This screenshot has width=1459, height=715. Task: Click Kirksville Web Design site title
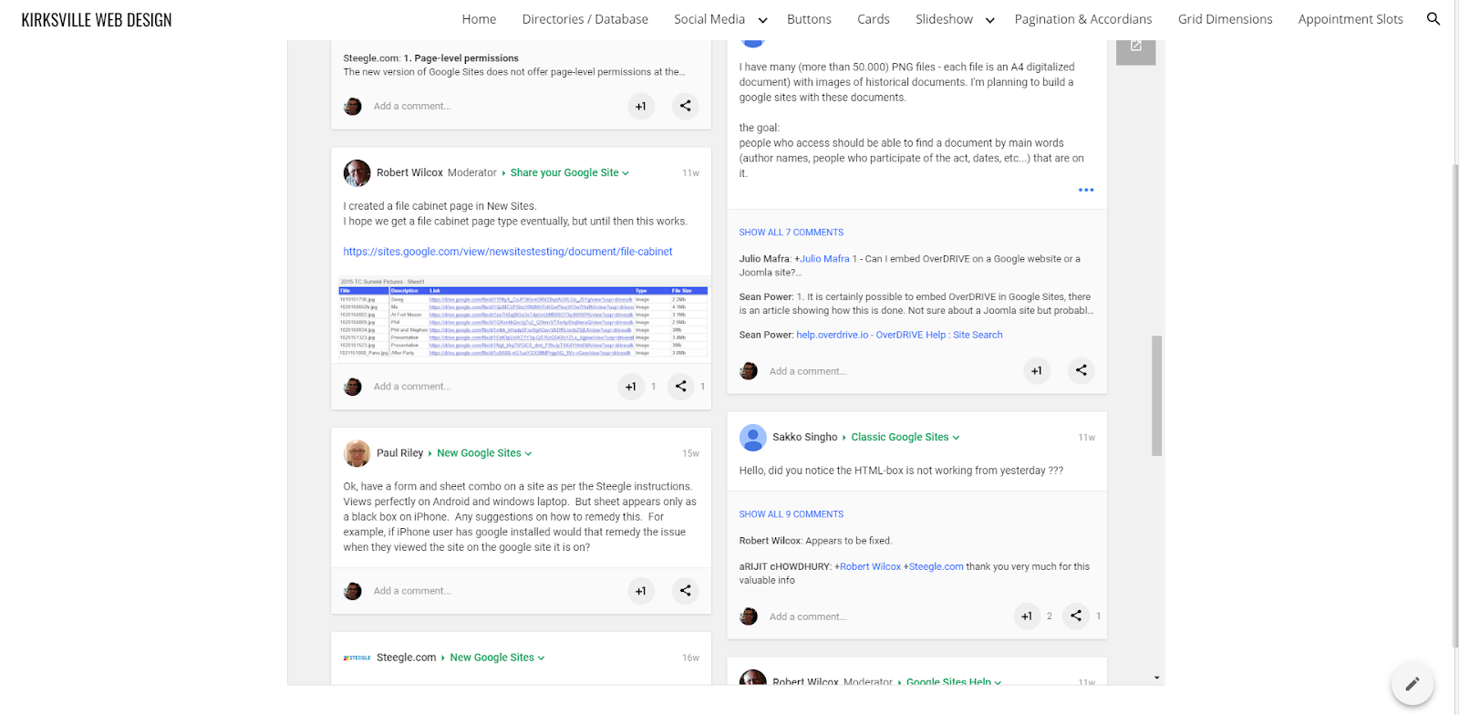coord(97,20)
